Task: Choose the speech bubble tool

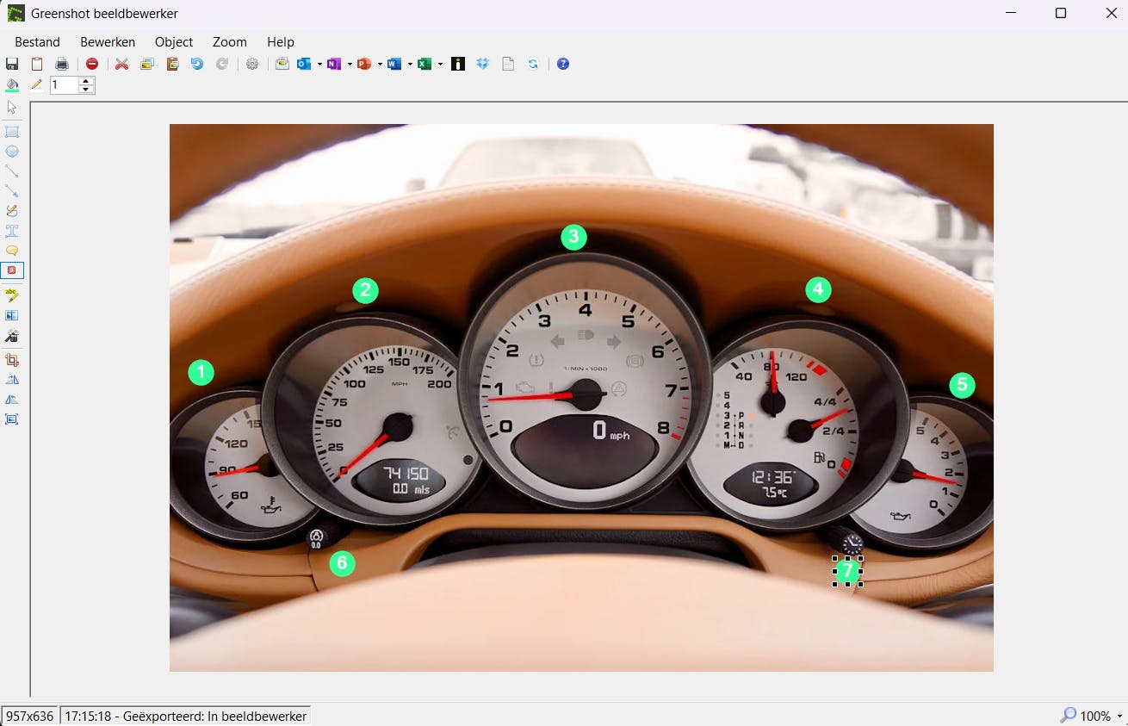Action: click(12, 251)
